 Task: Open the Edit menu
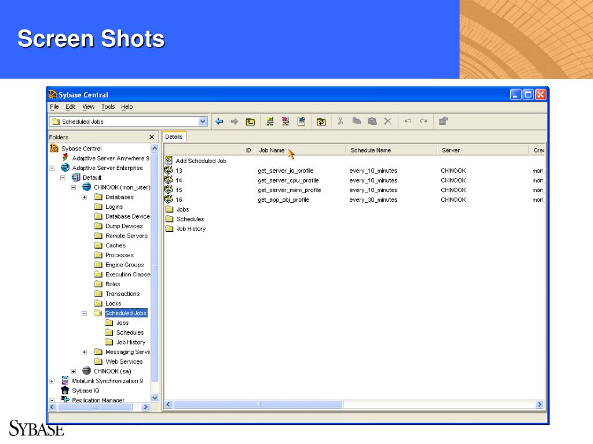[x=70, y=106]
